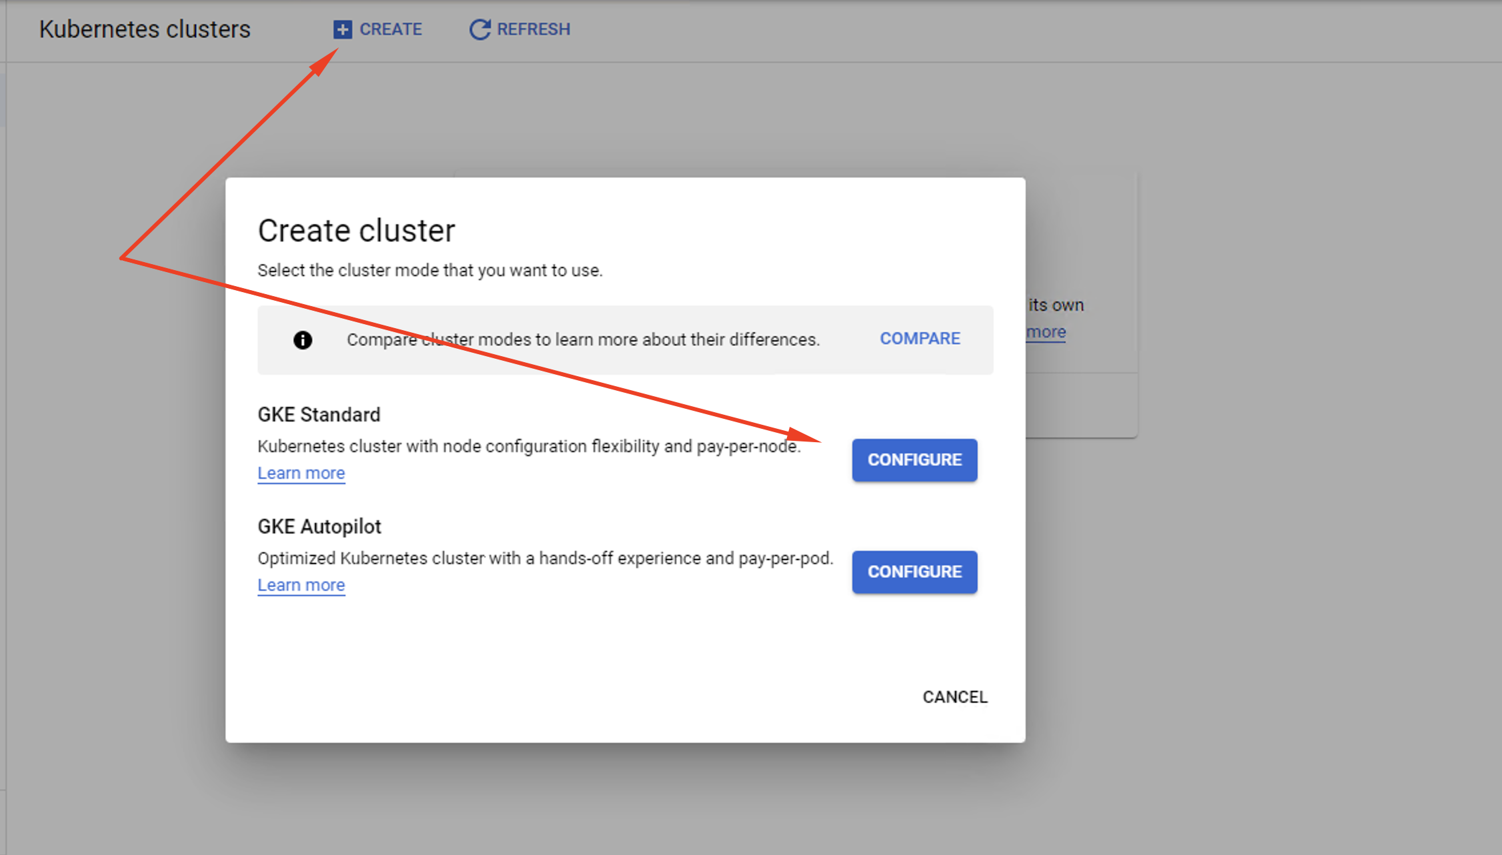
Task: Click the 'GKE Autopilot' heading
Action: click(x=319, y=527)
